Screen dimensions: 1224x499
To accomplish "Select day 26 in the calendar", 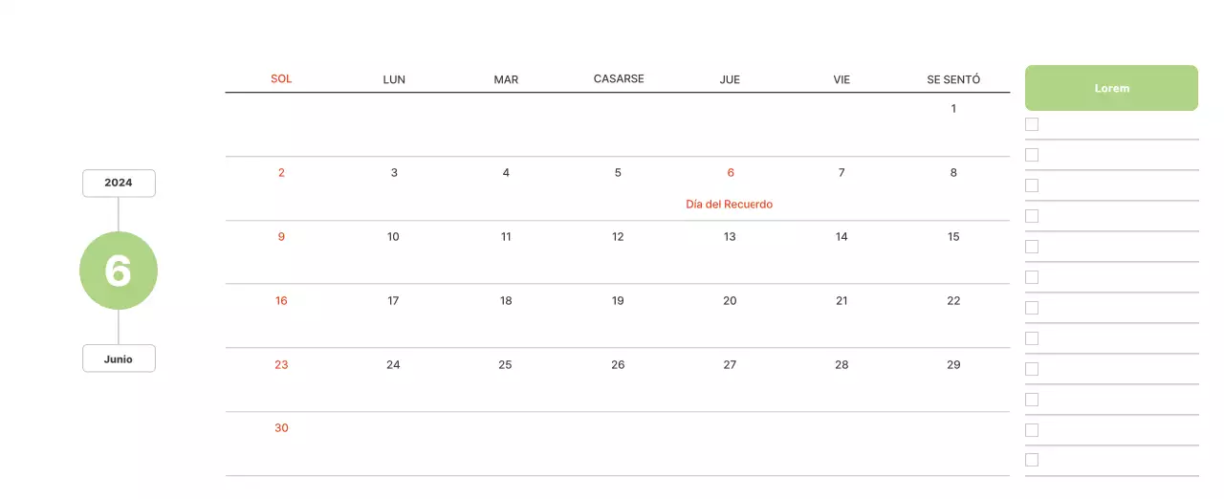I will (618, 365).
